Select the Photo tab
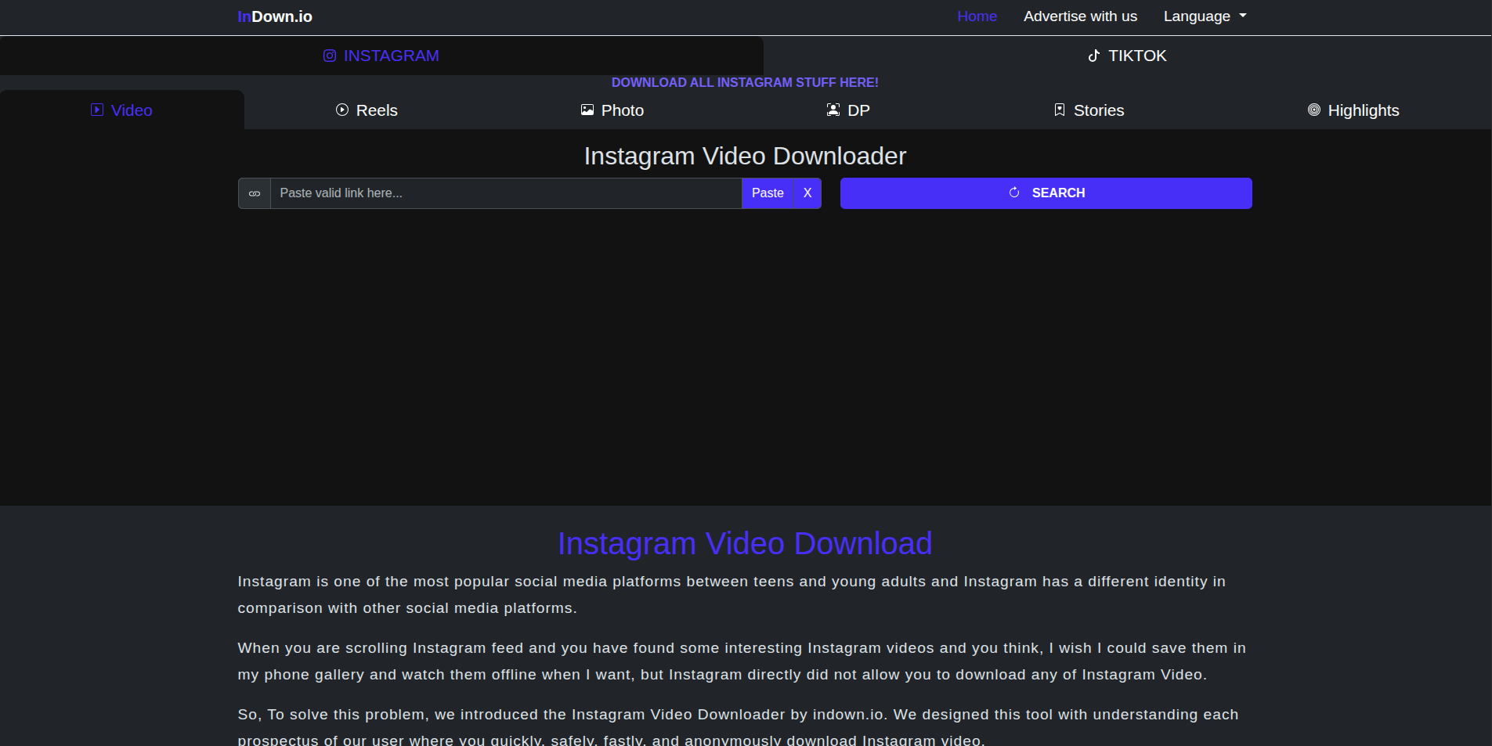Image resolution: width=1492 pixels, height=746 pixels. pos(612,110)
